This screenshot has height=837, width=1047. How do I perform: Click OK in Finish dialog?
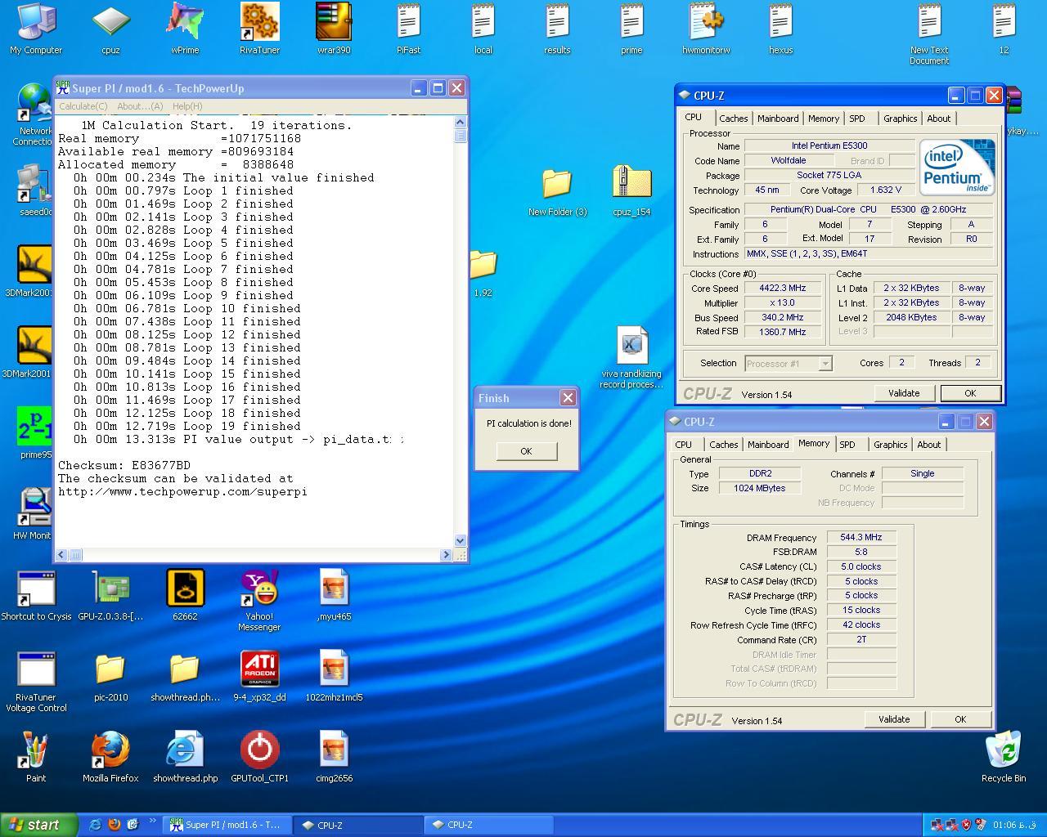point(526,451)
